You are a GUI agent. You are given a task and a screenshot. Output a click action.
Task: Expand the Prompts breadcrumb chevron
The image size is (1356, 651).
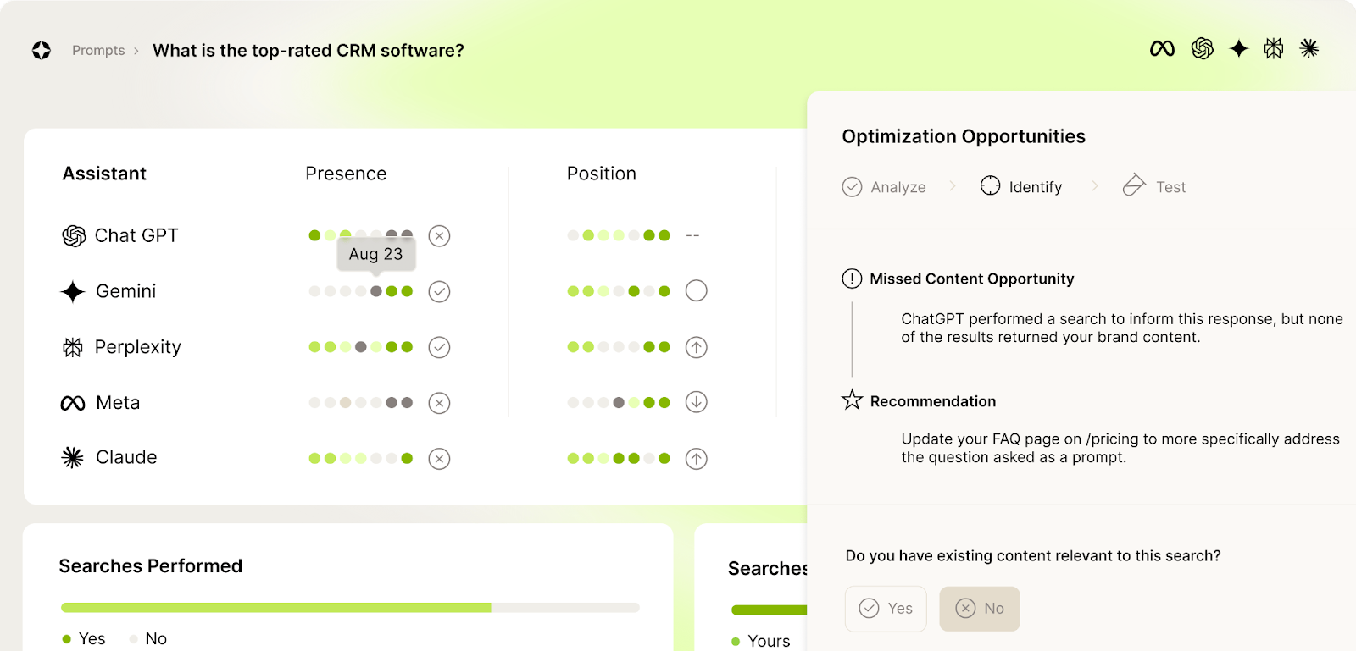pos(135,50)
